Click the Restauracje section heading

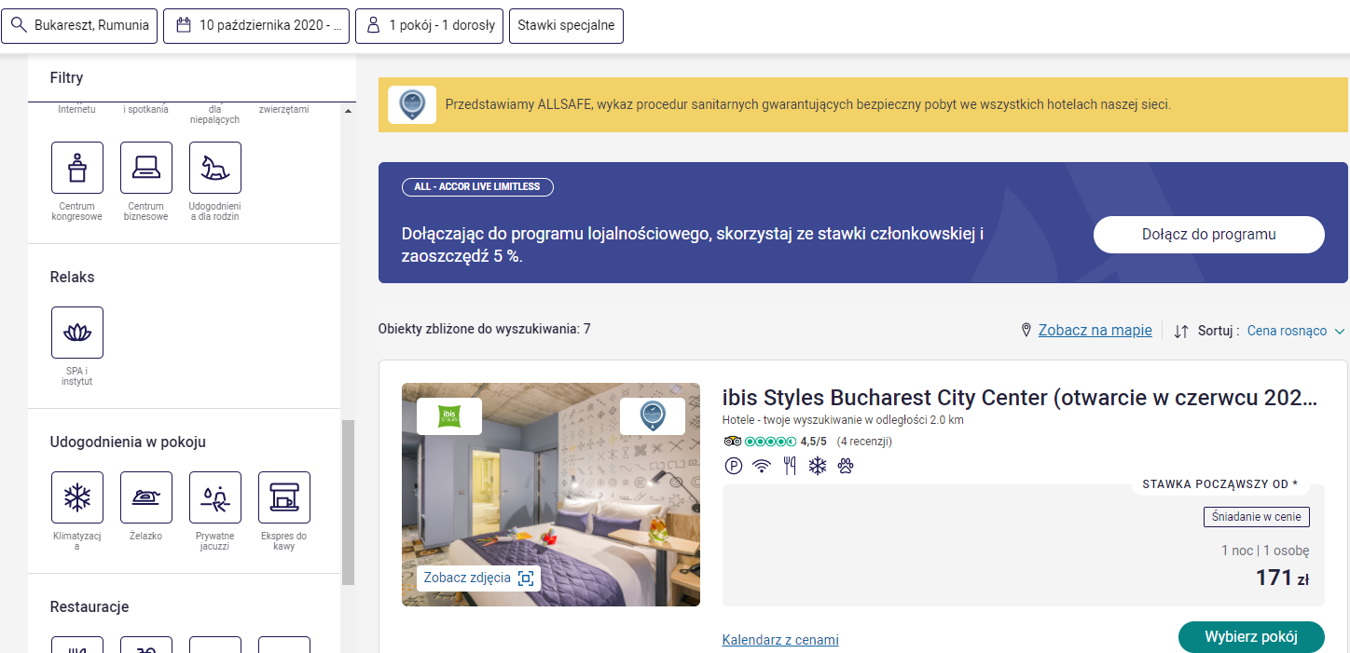pos(90,607)
